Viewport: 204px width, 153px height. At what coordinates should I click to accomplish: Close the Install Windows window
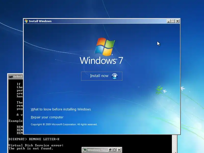pyautogui.click(x=177, y=21)
